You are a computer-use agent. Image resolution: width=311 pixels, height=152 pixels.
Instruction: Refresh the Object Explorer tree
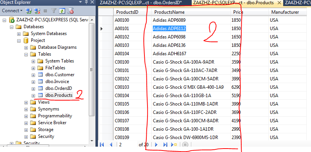[x=62, y=11]
